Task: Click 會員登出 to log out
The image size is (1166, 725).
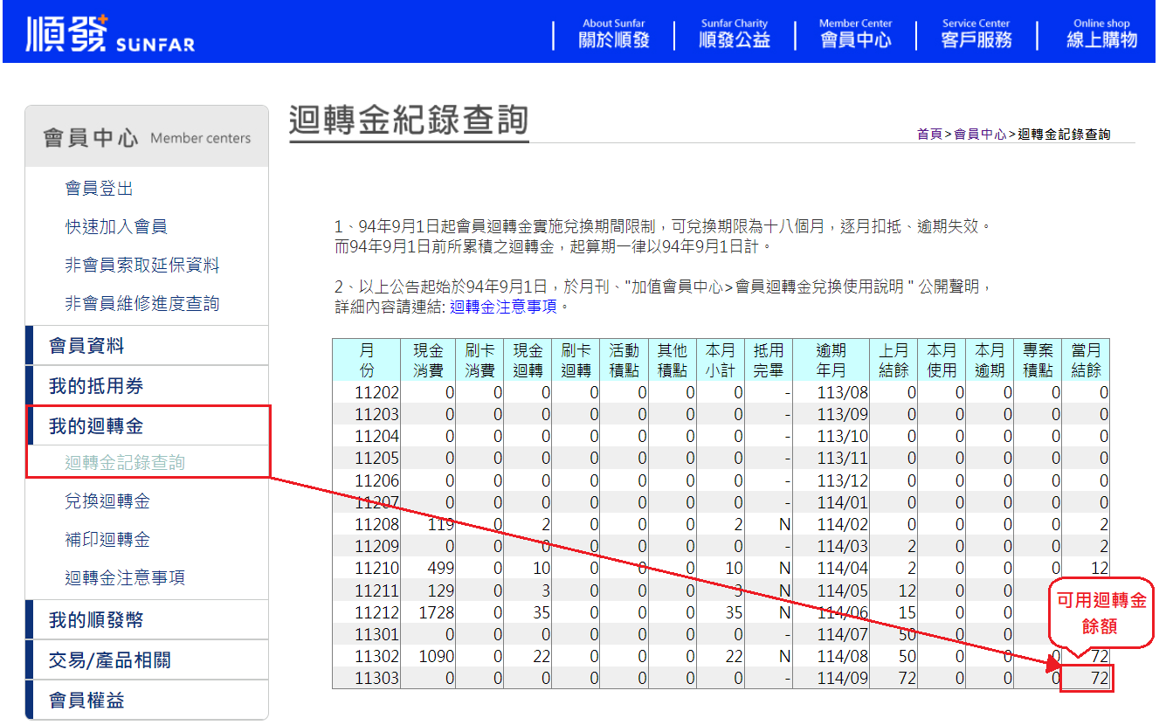Action: click(99, 189)
